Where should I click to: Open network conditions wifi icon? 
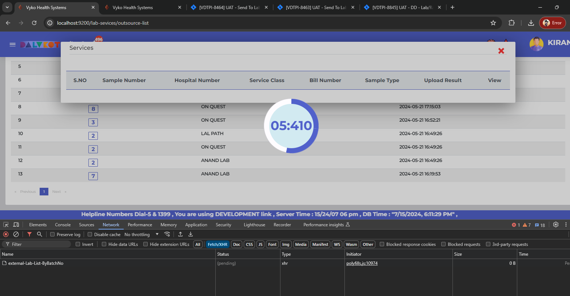(x=167, y=234)
